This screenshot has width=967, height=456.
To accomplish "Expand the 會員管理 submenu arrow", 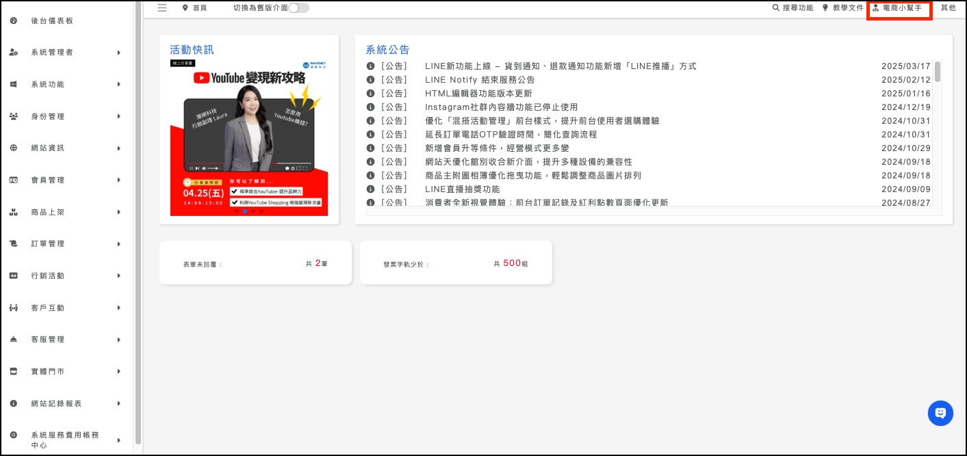I will coord(119,180).
